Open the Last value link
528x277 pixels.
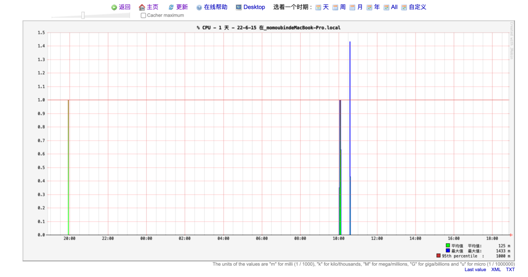click(475, 270)
